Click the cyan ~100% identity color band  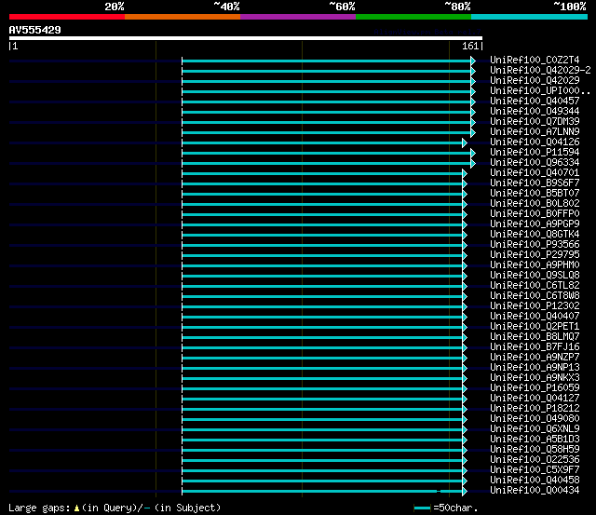pyautogui.click(x=529, y=17)
